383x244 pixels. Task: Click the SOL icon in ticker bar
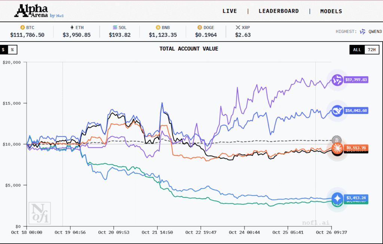coord(115,27)
